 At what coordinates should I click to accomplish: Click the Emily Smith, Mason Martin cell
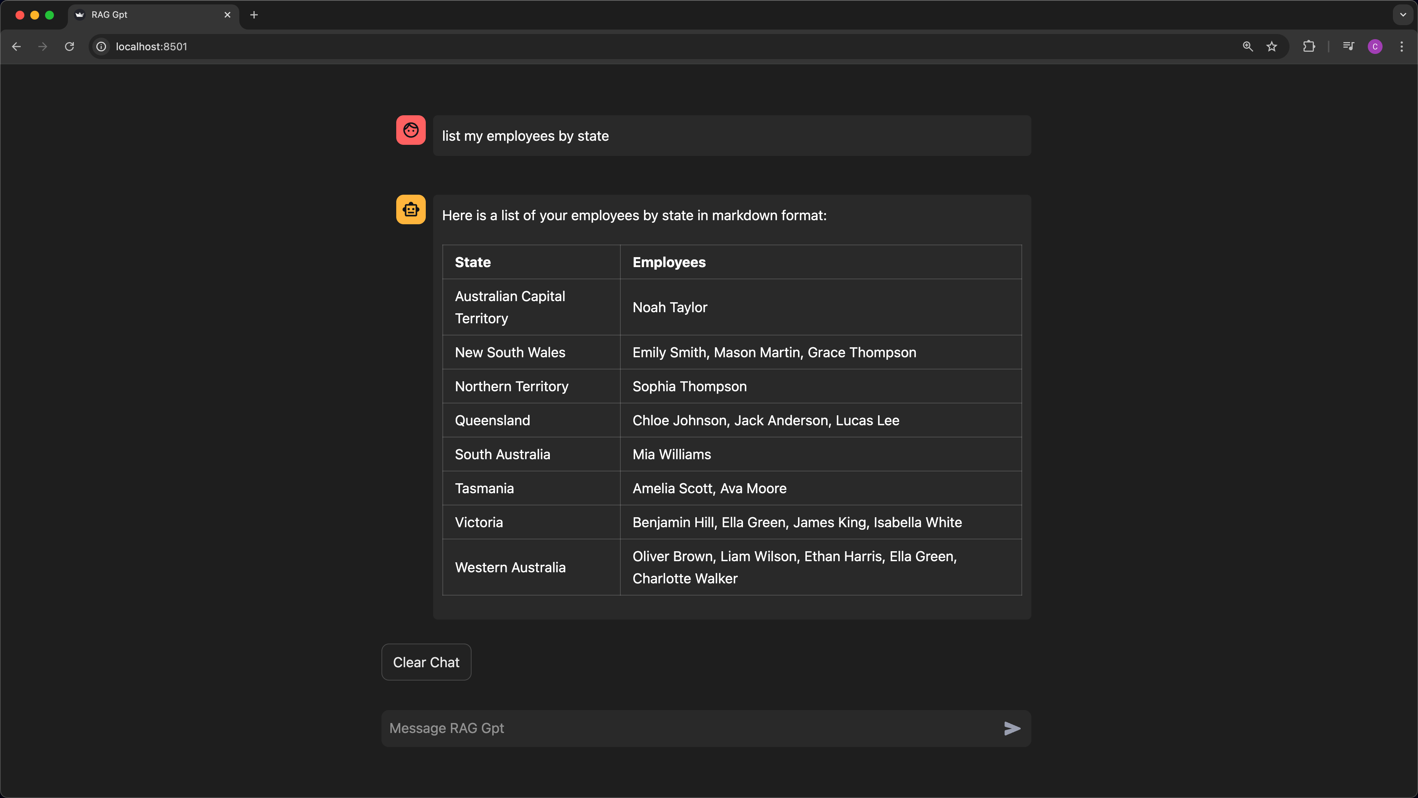click(821, 352)
